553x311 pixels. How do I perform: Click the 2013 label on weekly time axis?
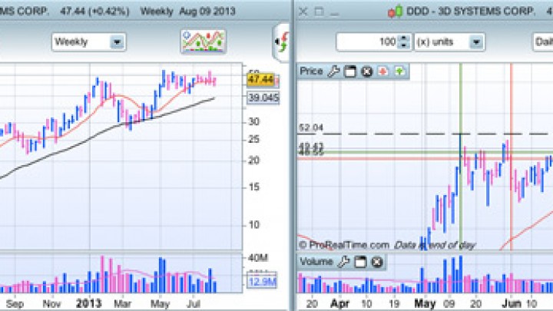point(88,303)
